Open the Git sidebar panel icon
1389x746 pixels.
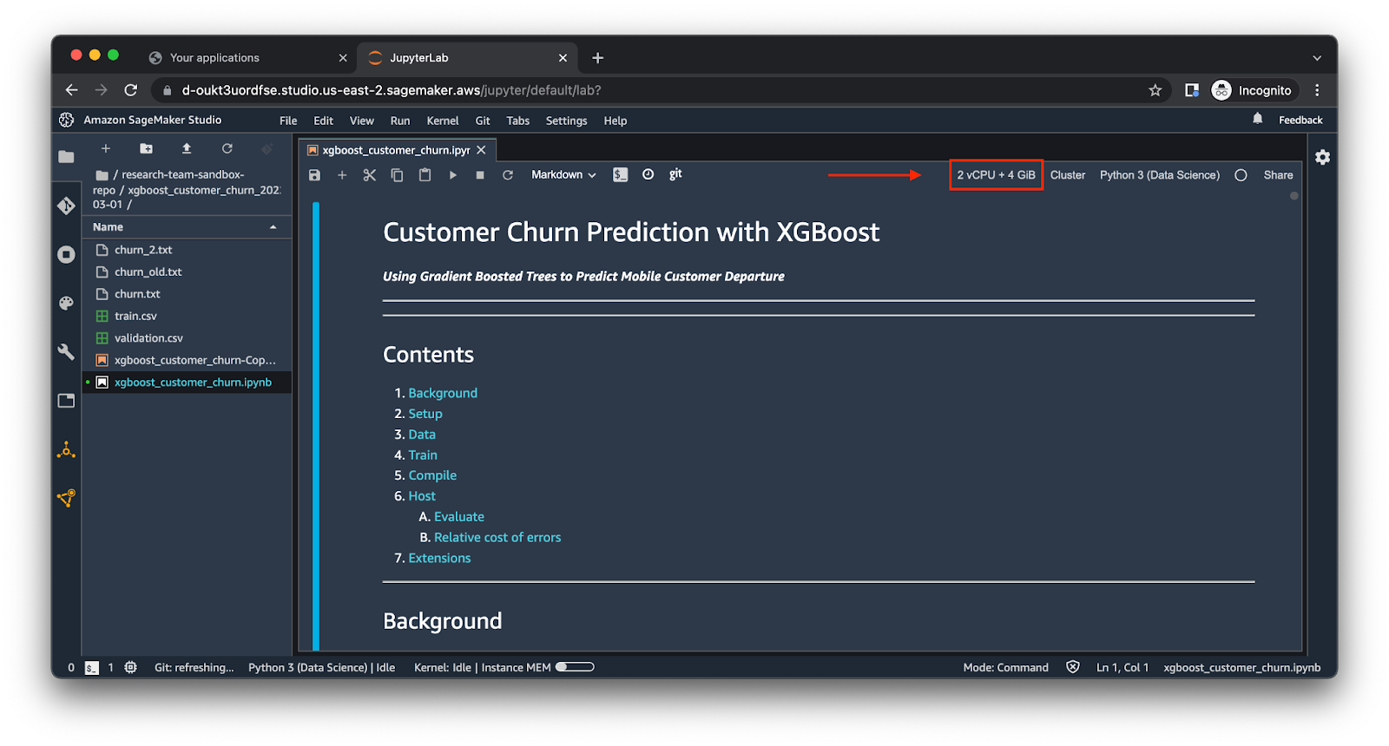click(x=66, y=206)
